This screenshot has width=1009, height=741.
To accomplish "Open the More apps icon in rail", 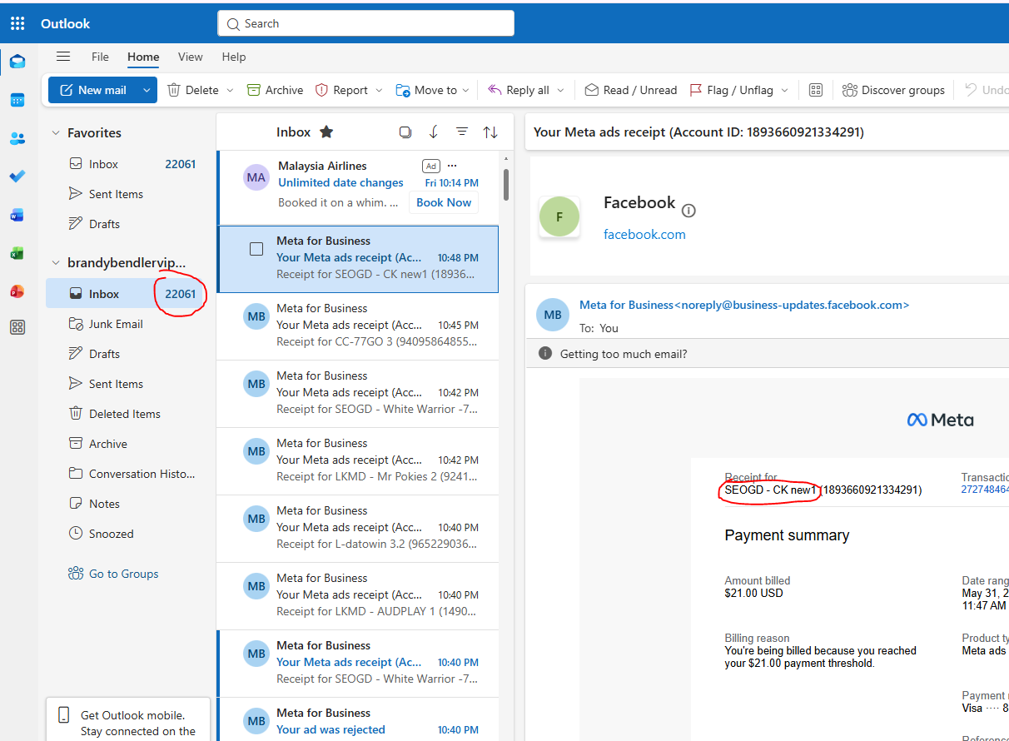I will pos(17,328).
